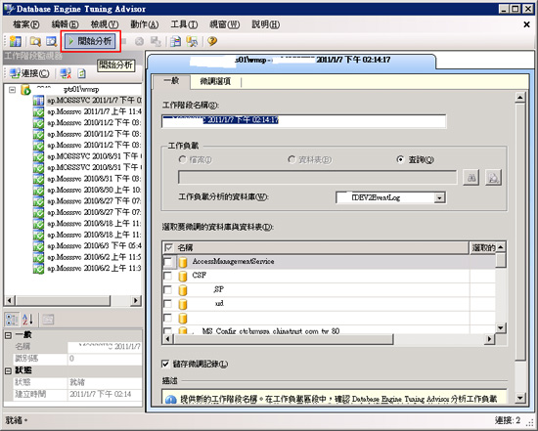Image resolution: width=538 pixels, height=431 pixels.
Task: Select the 查詢(Q) workload radio button
Action: pos(400,159)
